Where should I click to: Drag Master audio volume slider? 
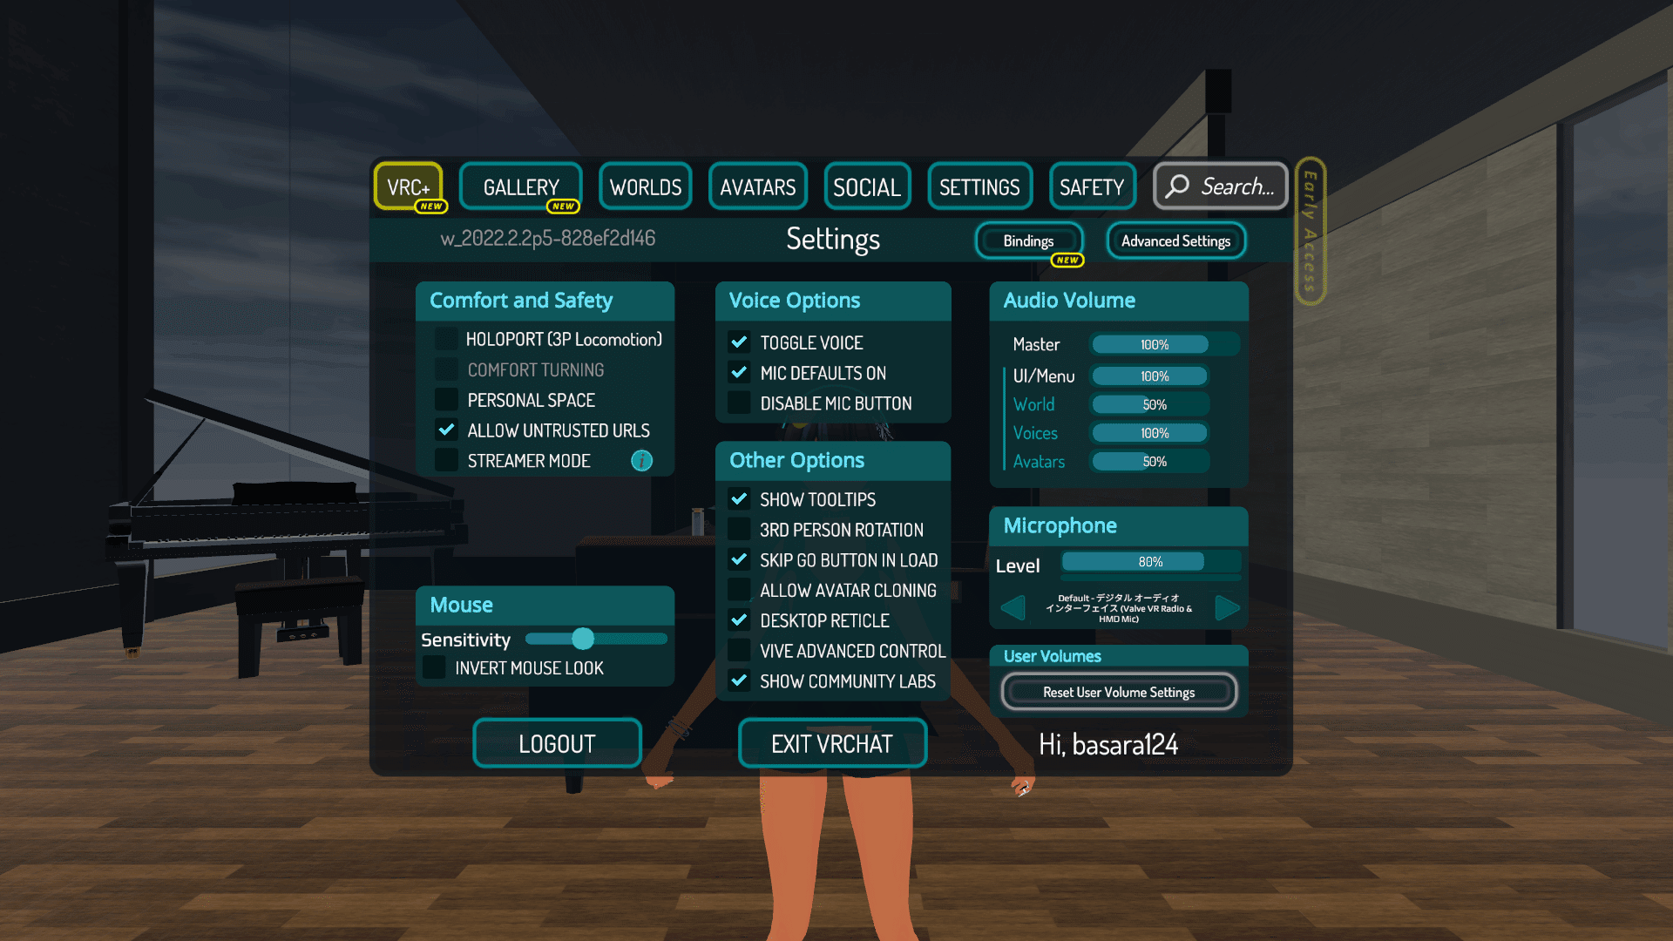[x=1153, y=342]
